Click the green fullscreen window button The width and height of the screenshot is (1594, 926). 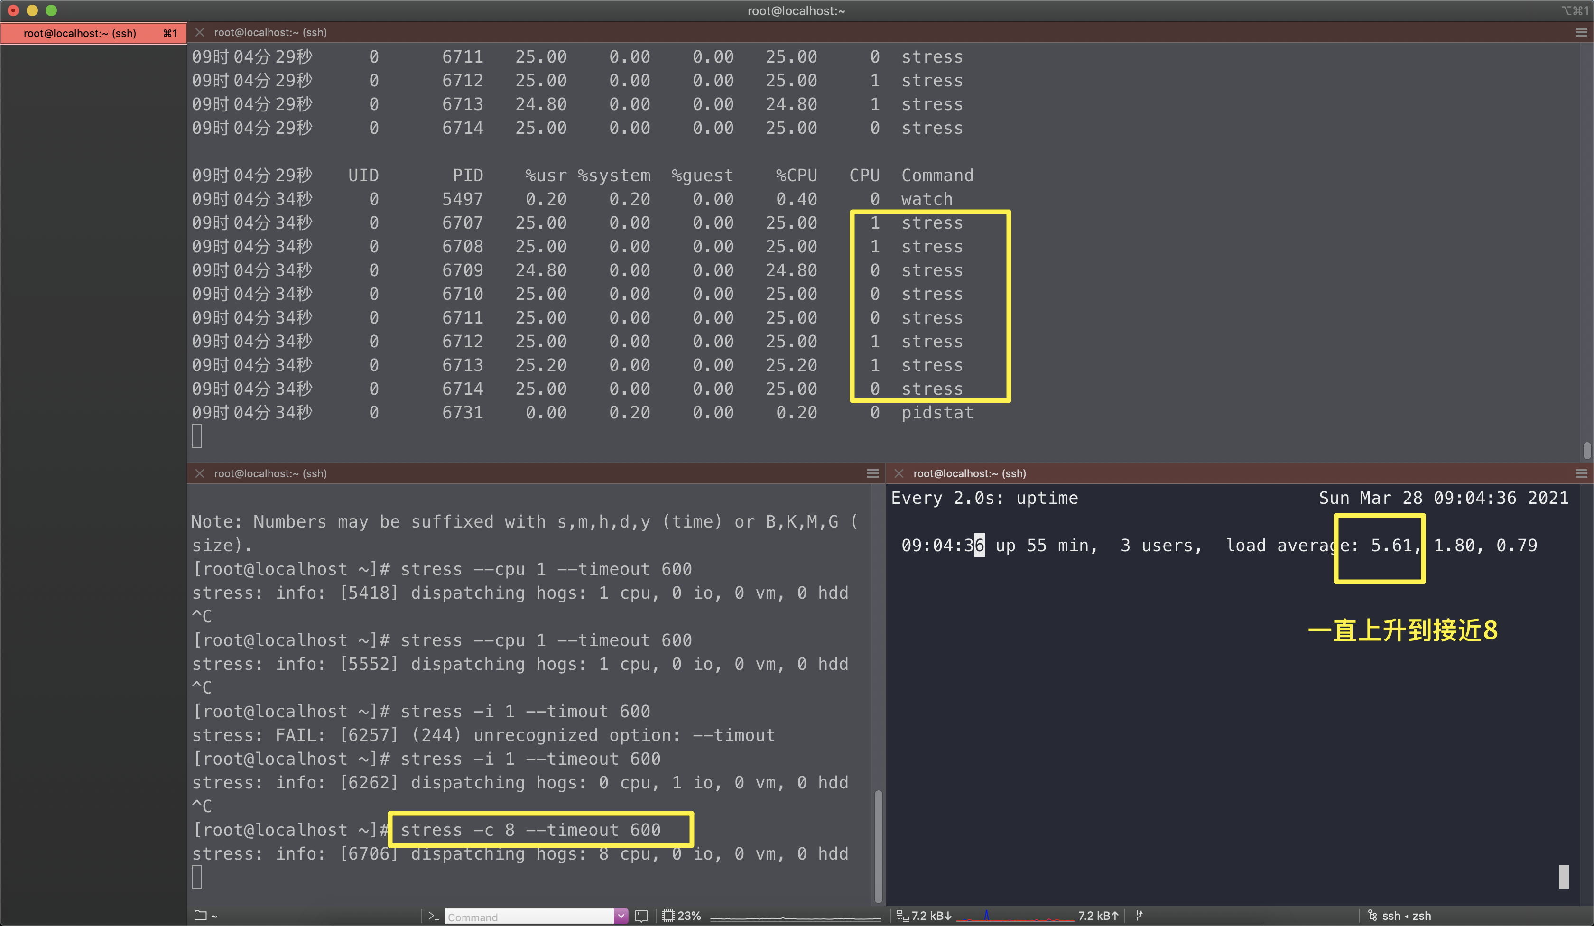[51, 10]
